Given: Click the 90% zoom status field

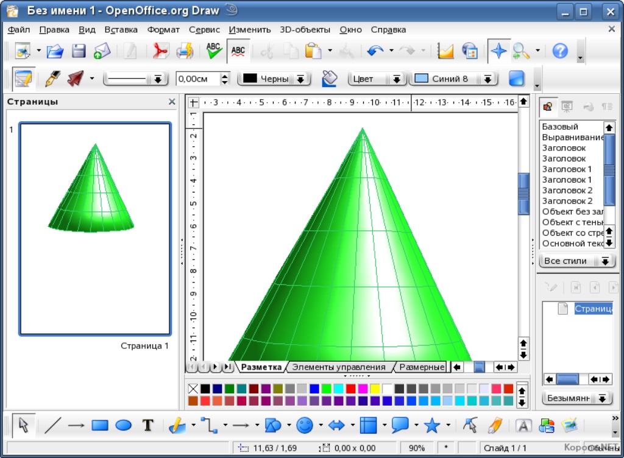Looking at the screenshot, I should click(x=416, y=448).
